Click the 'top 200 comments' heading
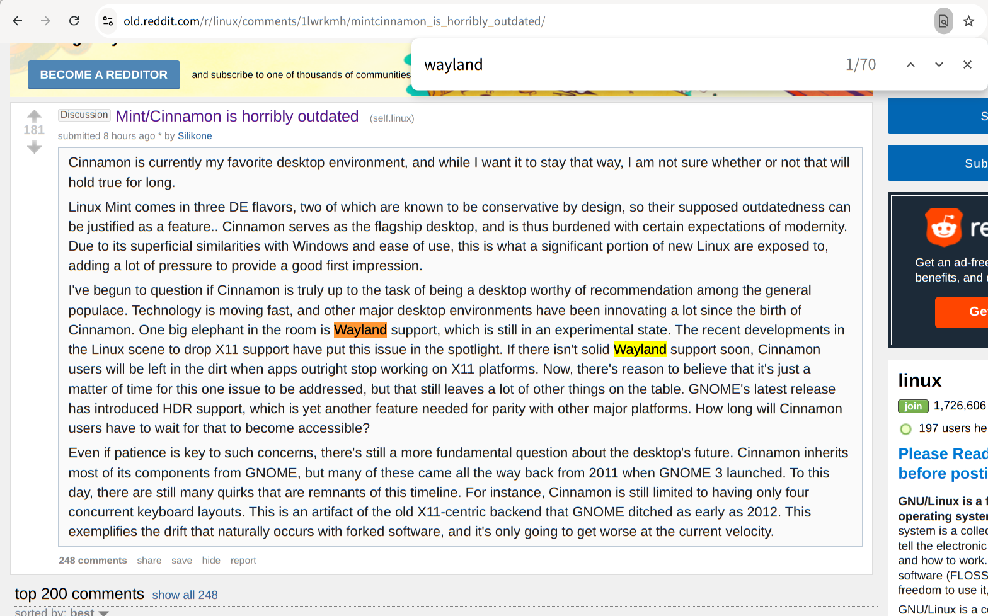This screenshot has width=988, height=616. coord(79,594)
